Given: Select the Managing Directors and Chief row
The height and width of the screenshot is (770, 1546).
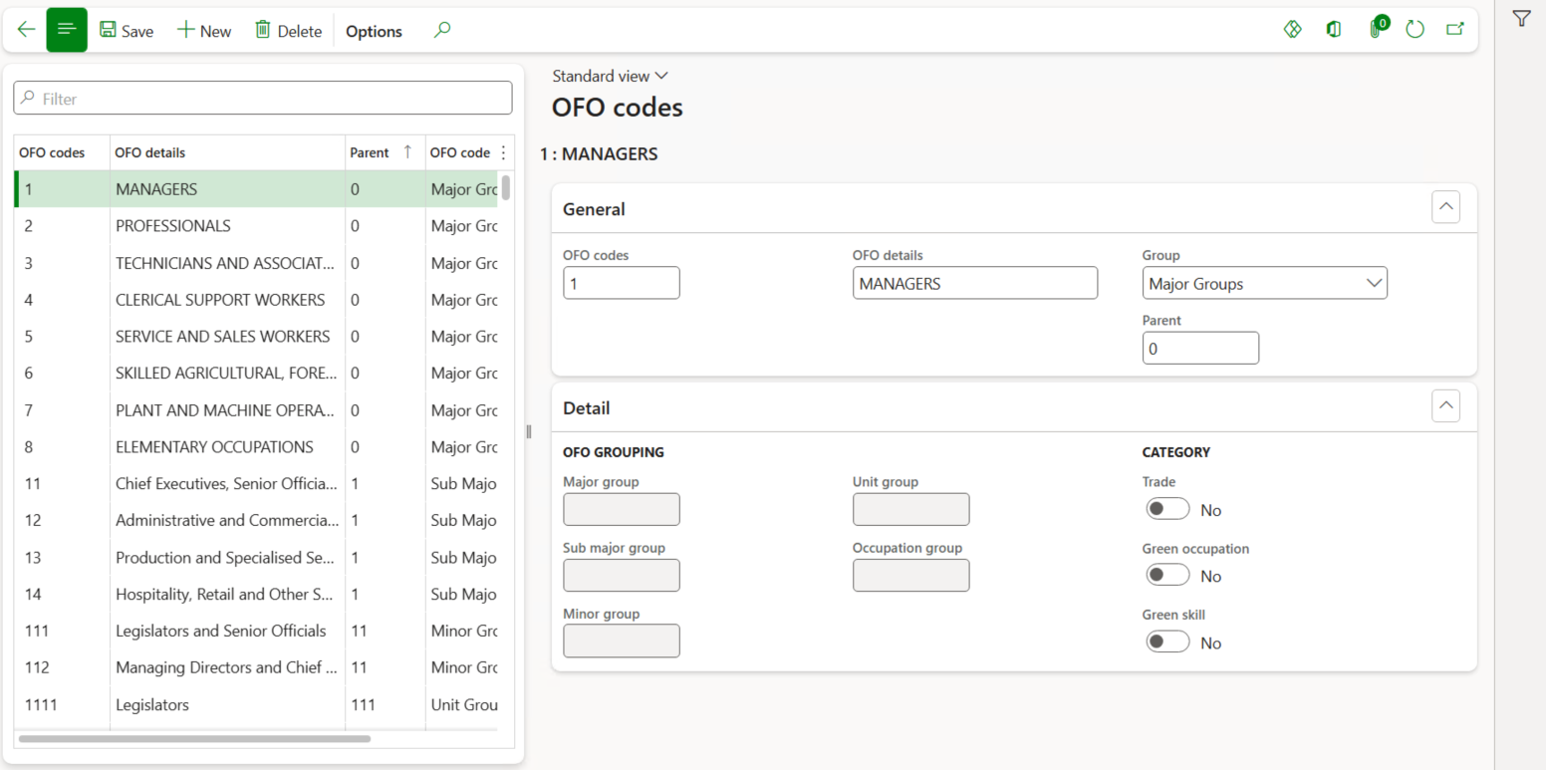Looking at the screenshot, I should (256, 668).
